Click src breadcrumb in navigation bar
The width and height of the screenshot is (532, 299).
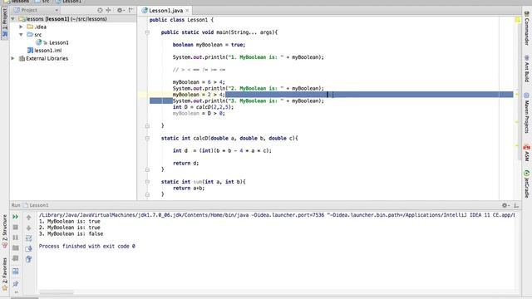[x=42, y=2]
